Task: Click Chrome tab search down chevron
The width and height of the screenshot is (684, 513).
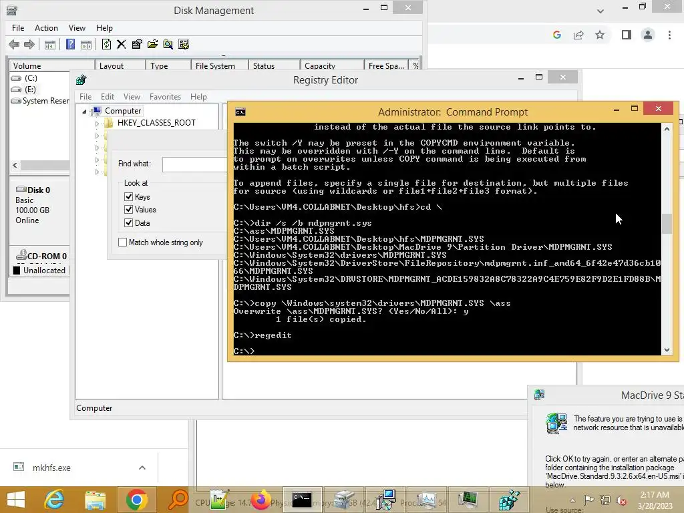Action: (601, 11)
